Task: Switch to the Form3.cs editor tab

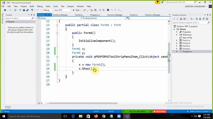Action: point(79,15)
